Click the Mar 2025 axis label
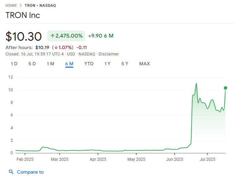 point(59,159)
